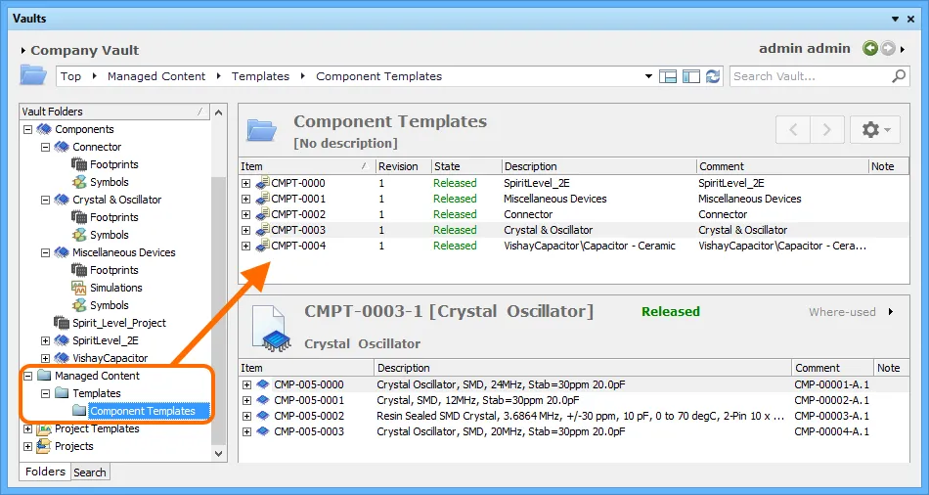Click the green back navigation arrow icon

(869, 49)
